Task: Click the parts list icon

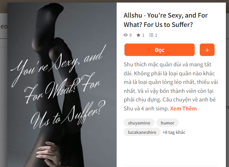Action: pos(151,35)
